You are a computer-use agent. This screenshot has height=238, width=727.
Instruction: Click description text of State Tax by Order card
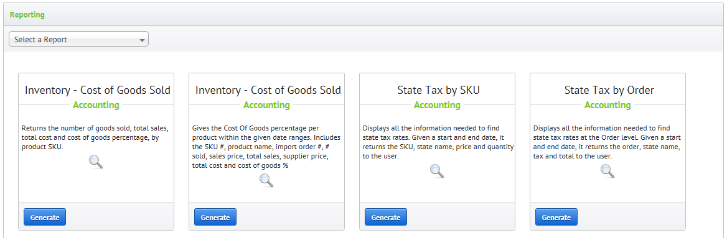click(x=607, y=142)
